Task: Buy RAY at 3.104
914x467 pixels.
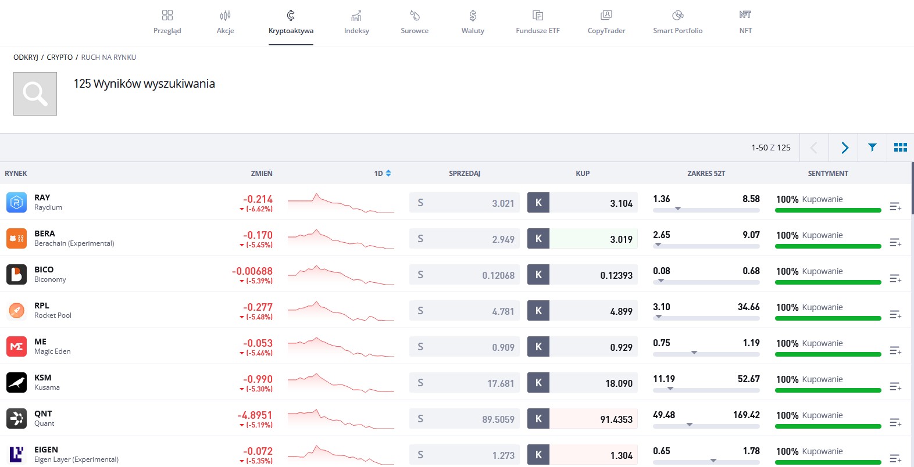Action: tap(583, 203)
